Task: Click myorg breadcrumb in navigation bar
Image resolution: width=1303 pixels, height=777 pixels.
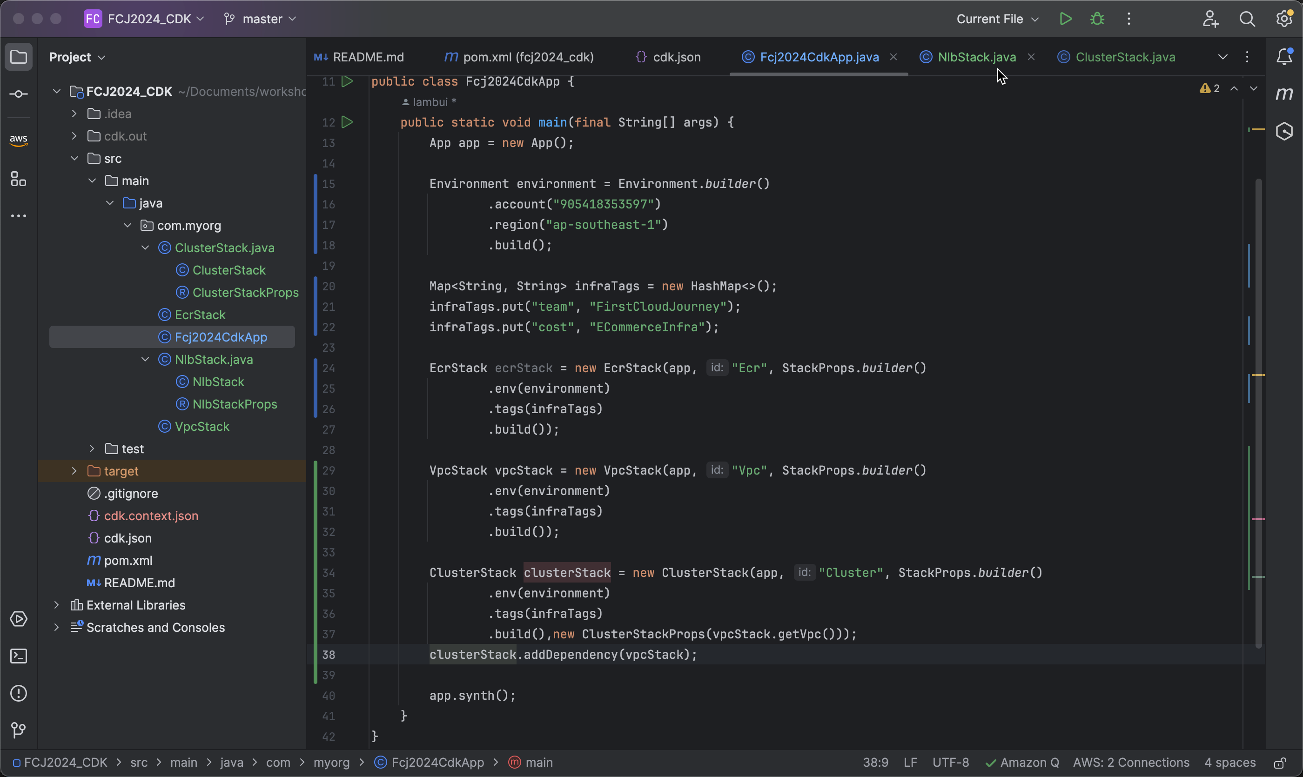Action: 331,762
